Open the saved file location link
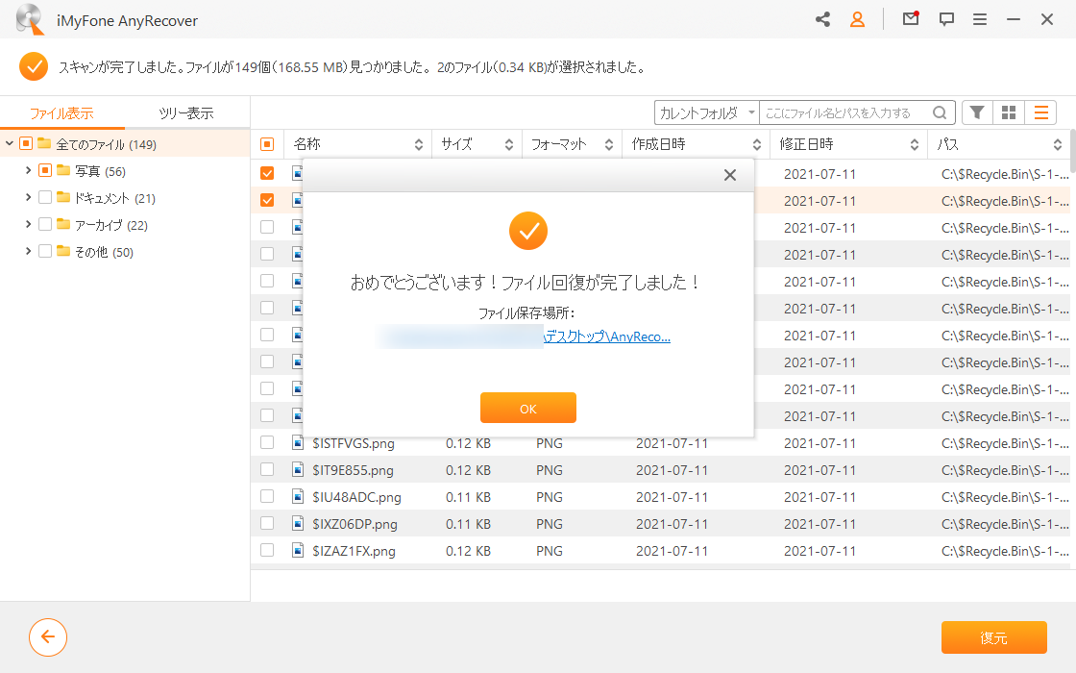1076x673 pixels. [x=606, y=336]
